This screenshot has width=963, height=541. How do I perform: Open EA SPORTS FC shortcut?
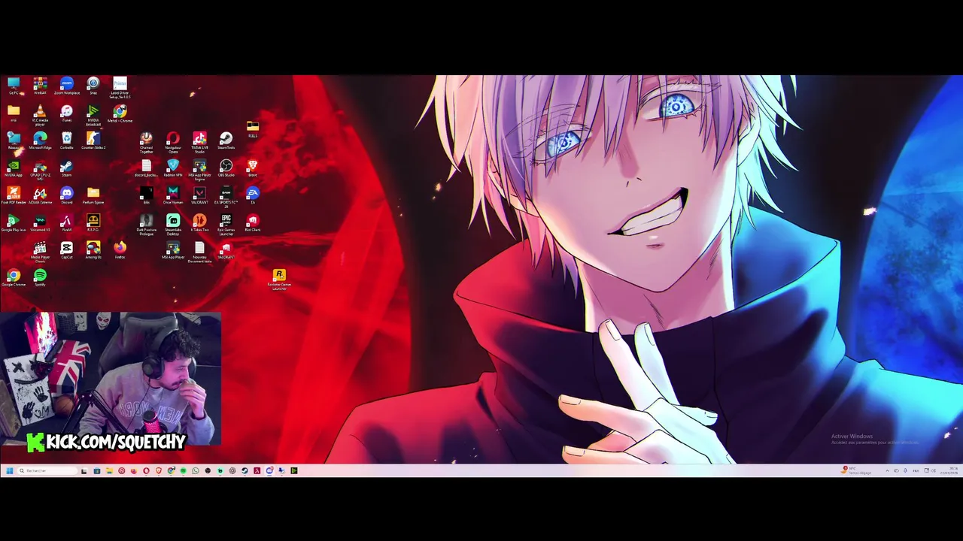[x=226, y=197]
